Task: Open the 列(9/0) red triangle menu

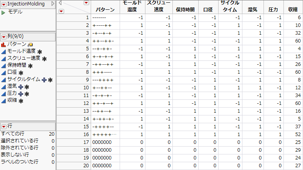Action: 4,37
